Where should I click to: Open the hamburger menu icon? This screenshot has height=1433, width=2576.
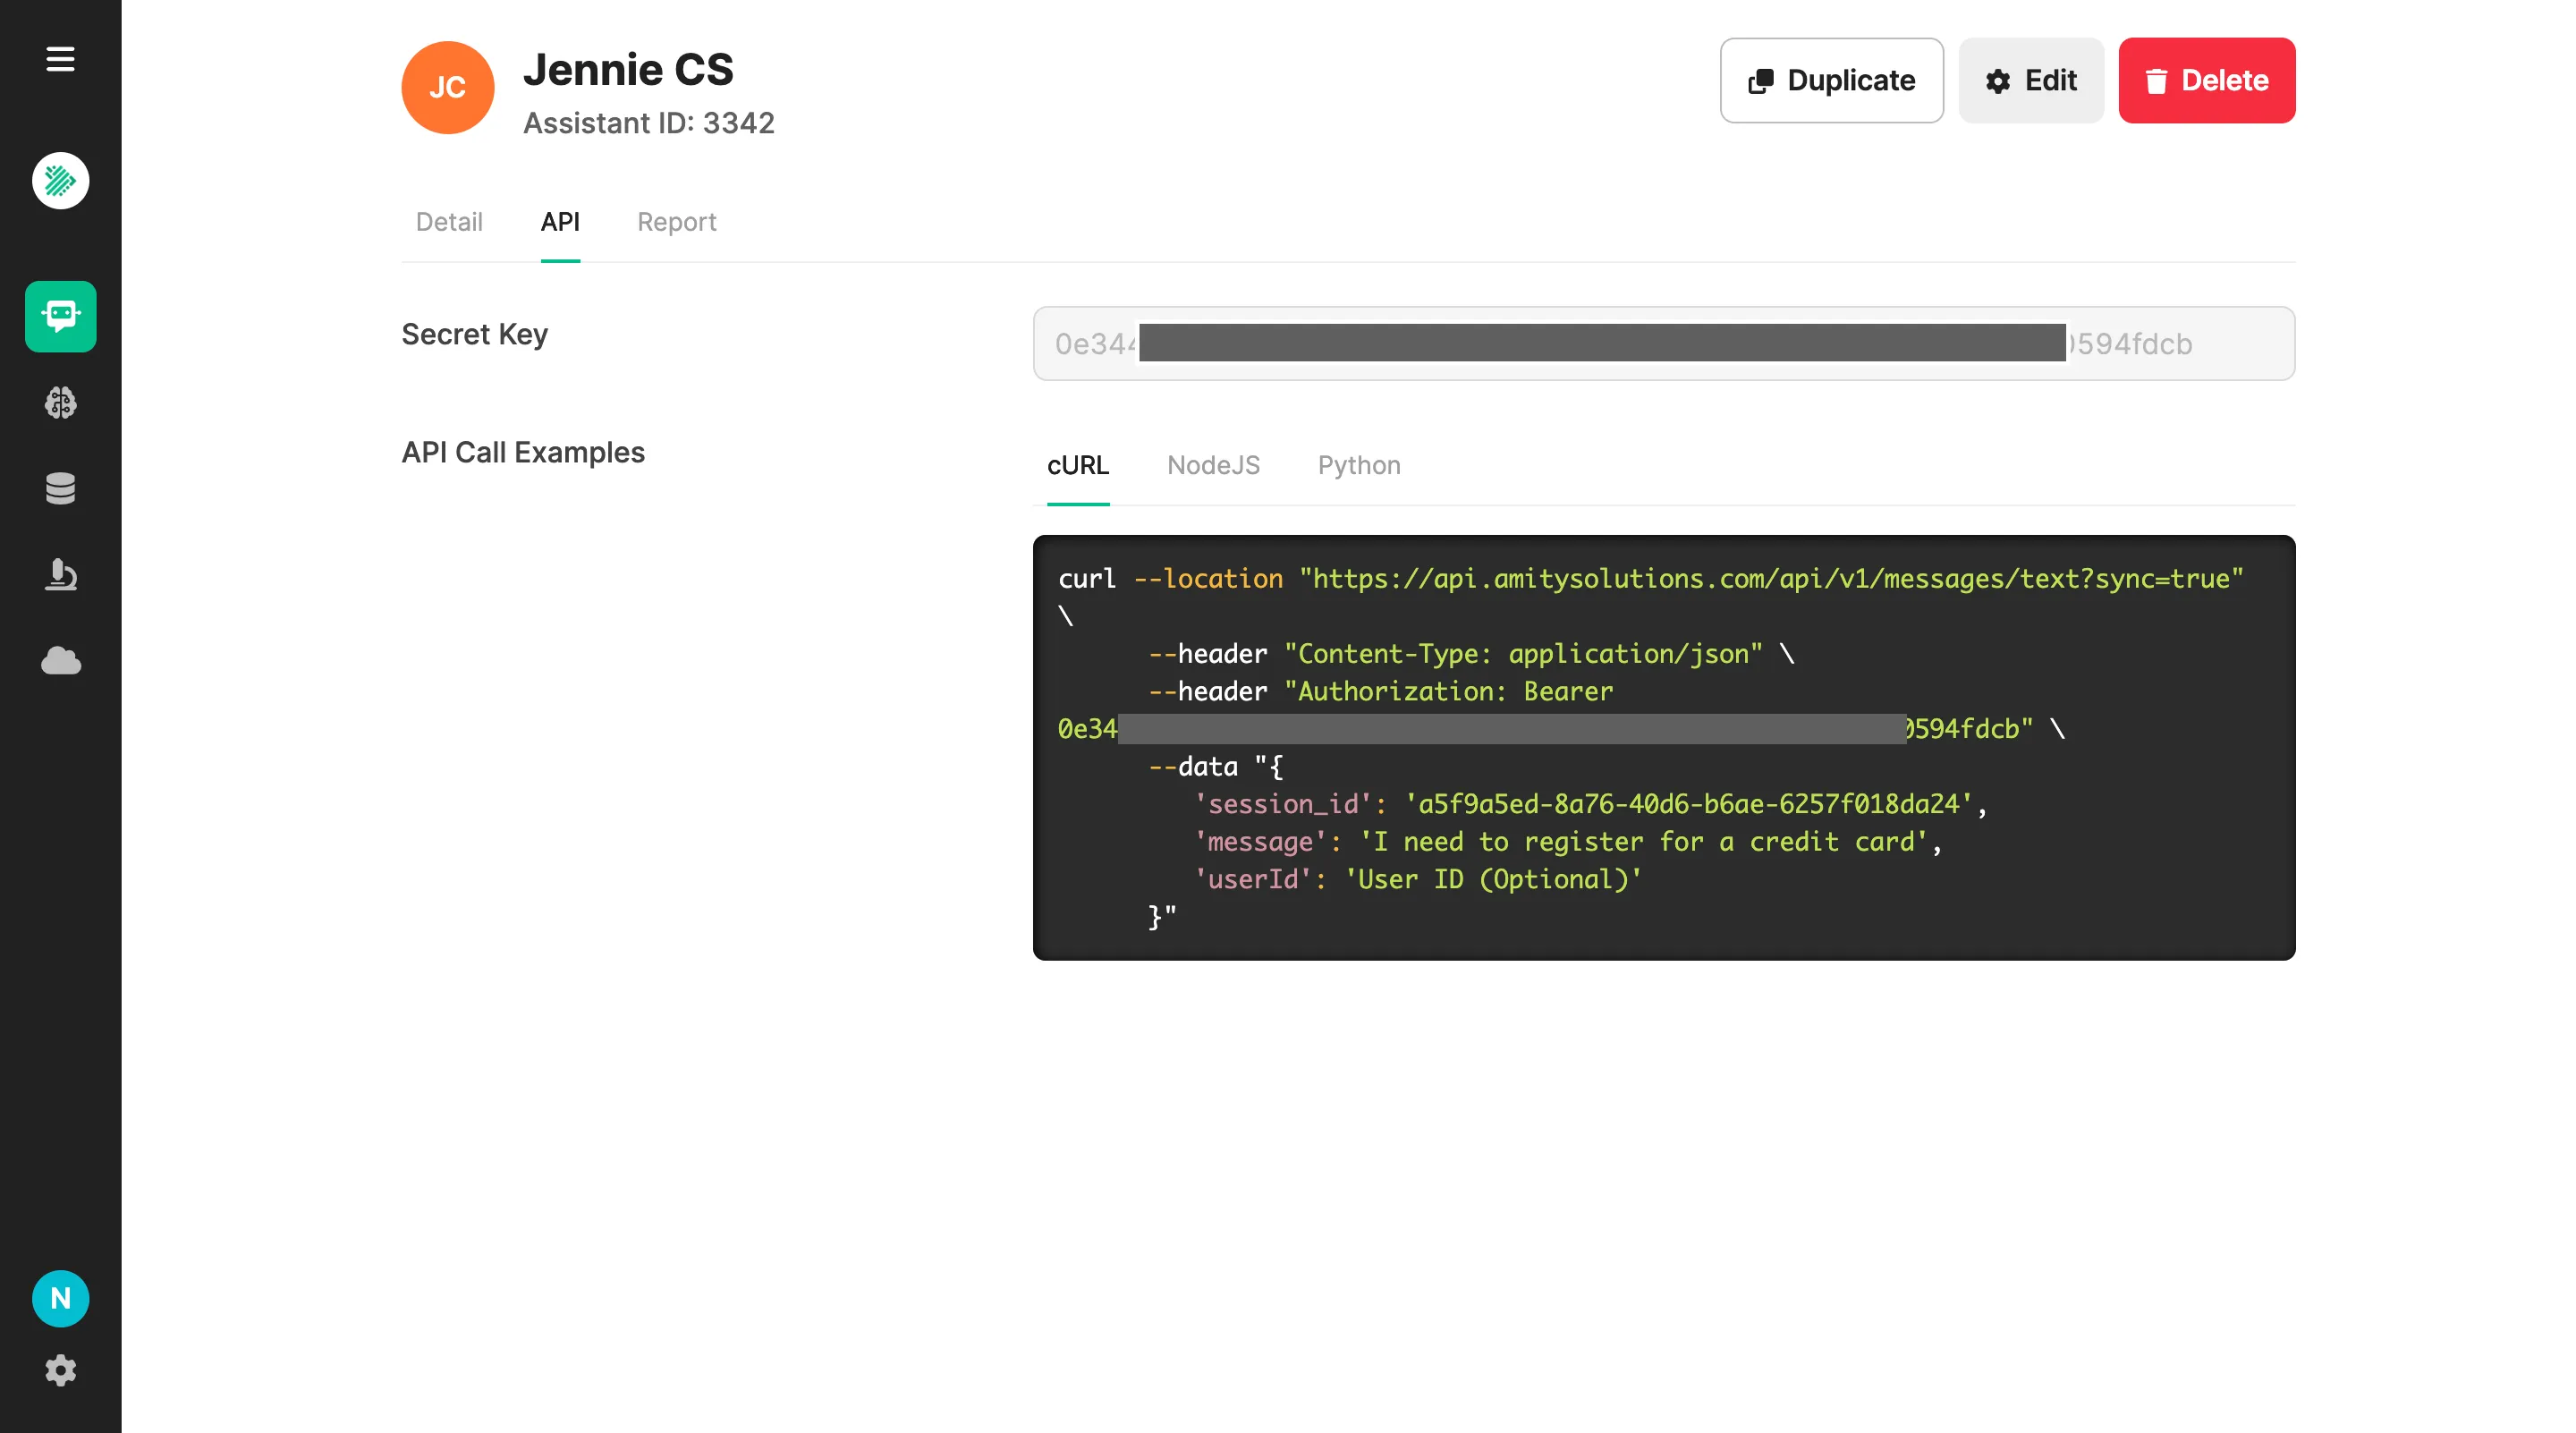click(60, 59)
